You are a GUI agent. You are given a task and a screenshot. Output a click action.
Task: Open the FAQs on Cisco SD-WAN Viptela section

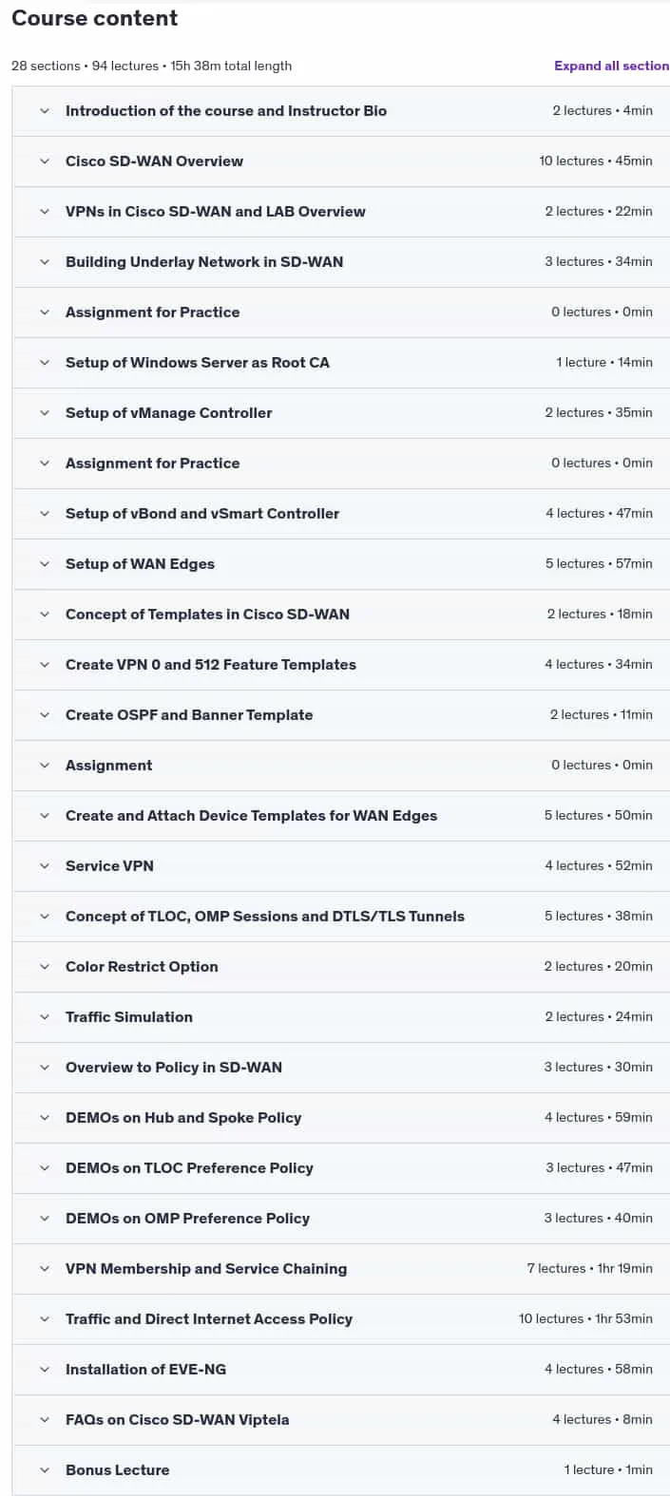(341, 1420)
